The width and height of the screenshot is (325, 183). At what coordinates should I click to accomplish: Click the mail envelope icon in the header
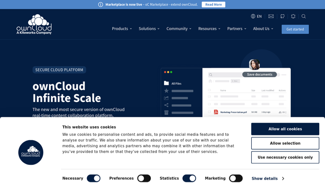(271, 16)
